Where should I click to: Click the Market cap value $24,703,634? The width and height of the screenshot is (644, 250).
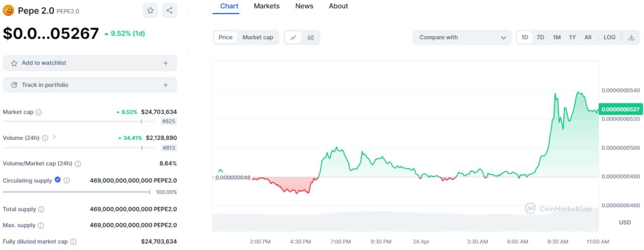coord(159,112)
